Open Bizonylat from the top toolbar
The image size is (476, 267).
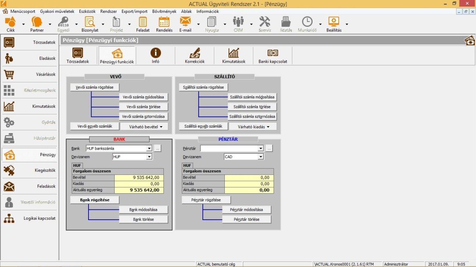(x=90, y=22)
